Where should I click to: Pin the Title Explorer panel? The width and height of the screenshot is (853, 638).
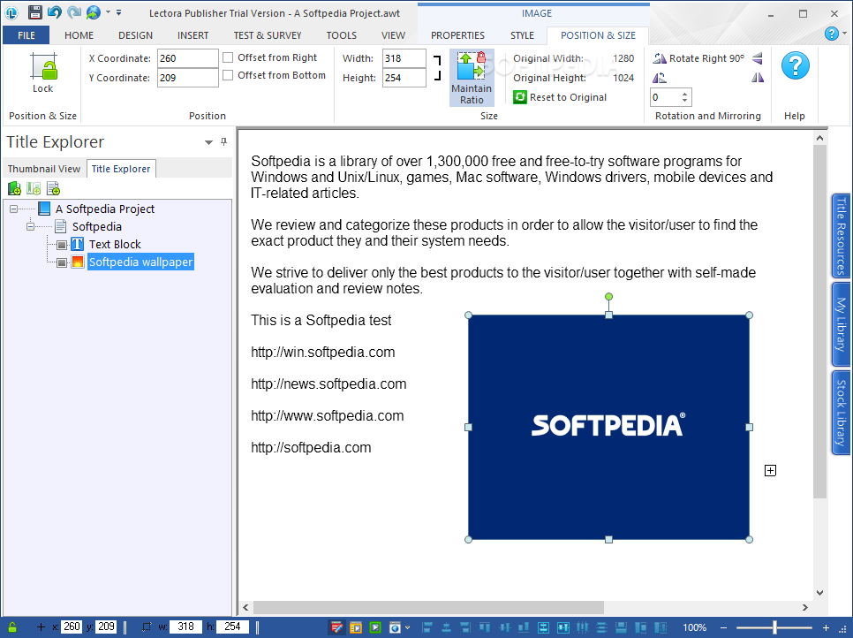[223, 141]
